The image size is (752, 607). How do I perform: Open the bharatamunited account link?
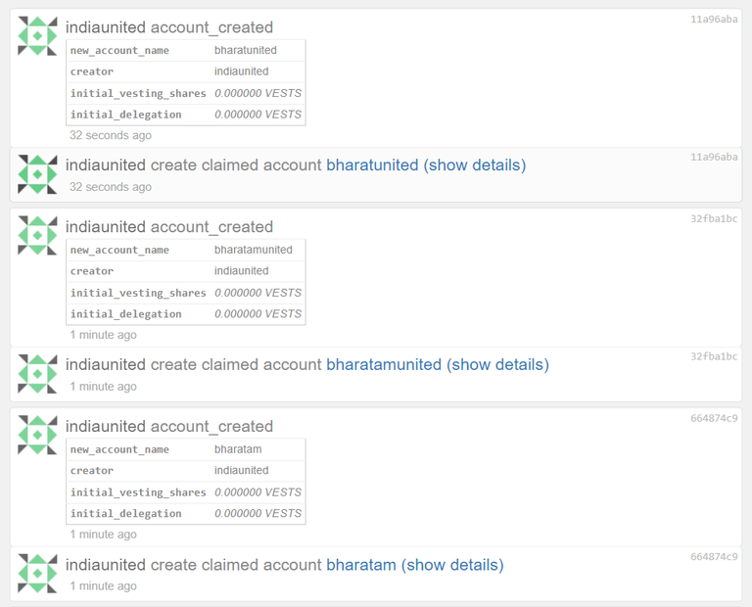click(x=384, y=364)
